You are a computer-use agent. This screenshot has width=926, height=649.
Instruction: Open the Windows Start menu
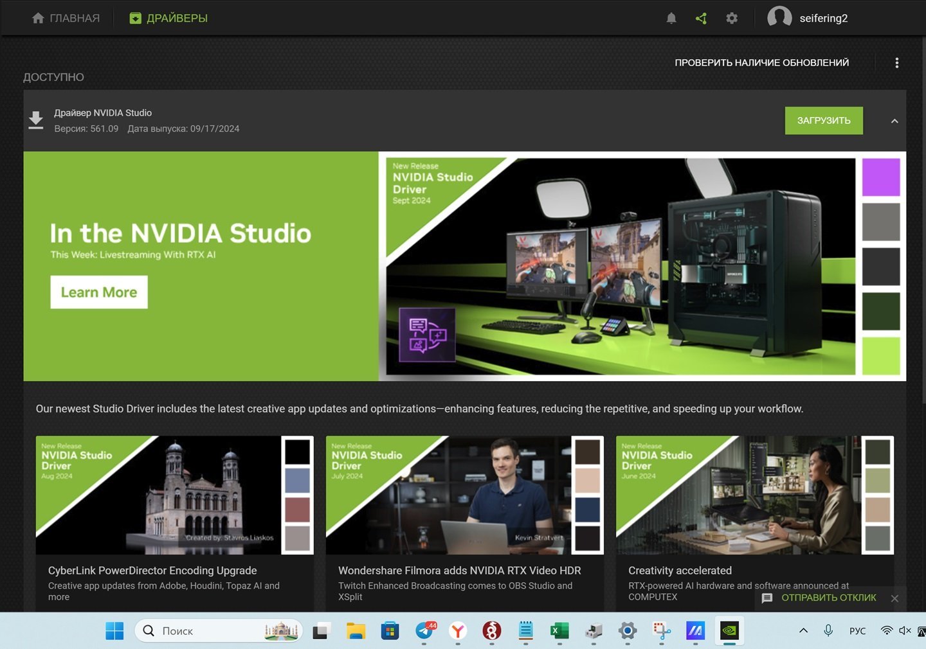pyautogui.click(x=114, y=631)
